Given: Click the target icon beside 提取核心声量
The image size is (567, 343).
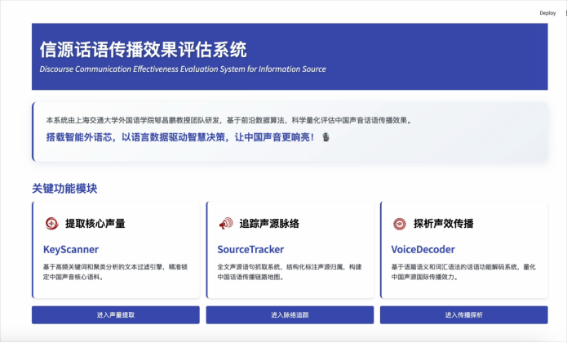Looking at the screenshot, I should point(51,224).
